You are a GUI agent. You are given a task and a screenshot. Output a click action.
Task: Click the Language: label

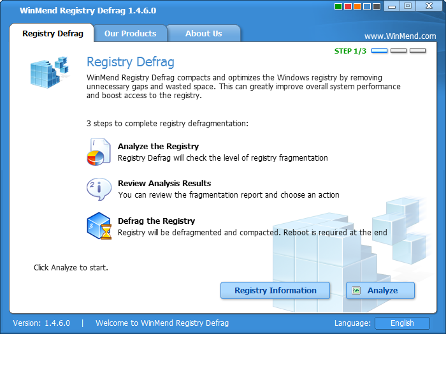(352, 323)
